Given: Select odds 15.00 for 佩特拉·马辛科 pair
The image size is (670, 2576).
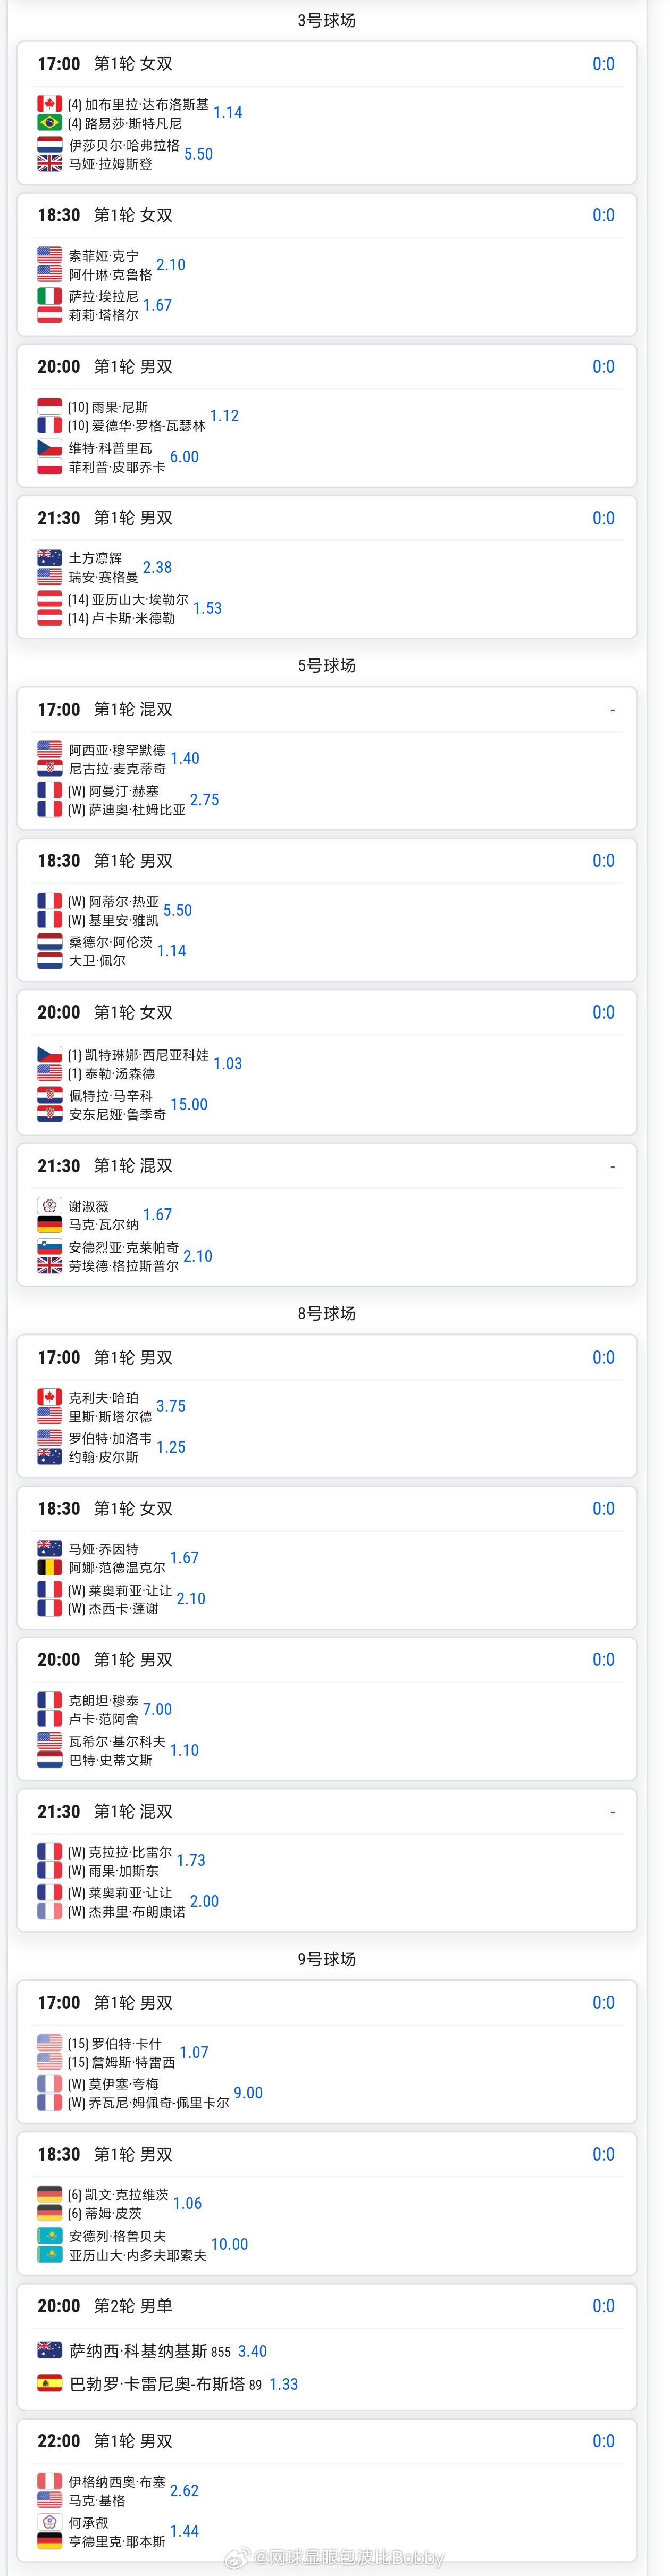Looking at the screenshot, I should point(189,1104).
